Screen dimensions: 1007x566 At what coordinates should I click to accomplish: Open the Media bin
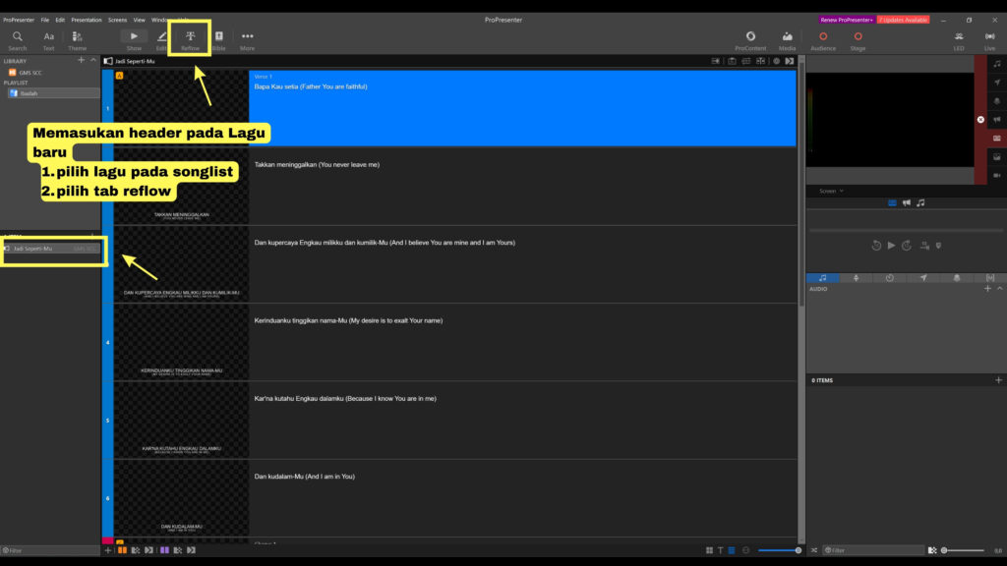click(787, 40)
